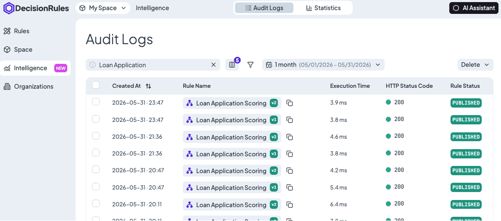Click the 6.4 ms execution time value
This screenshot has width=501, height=221.
[x=338, y=204]
